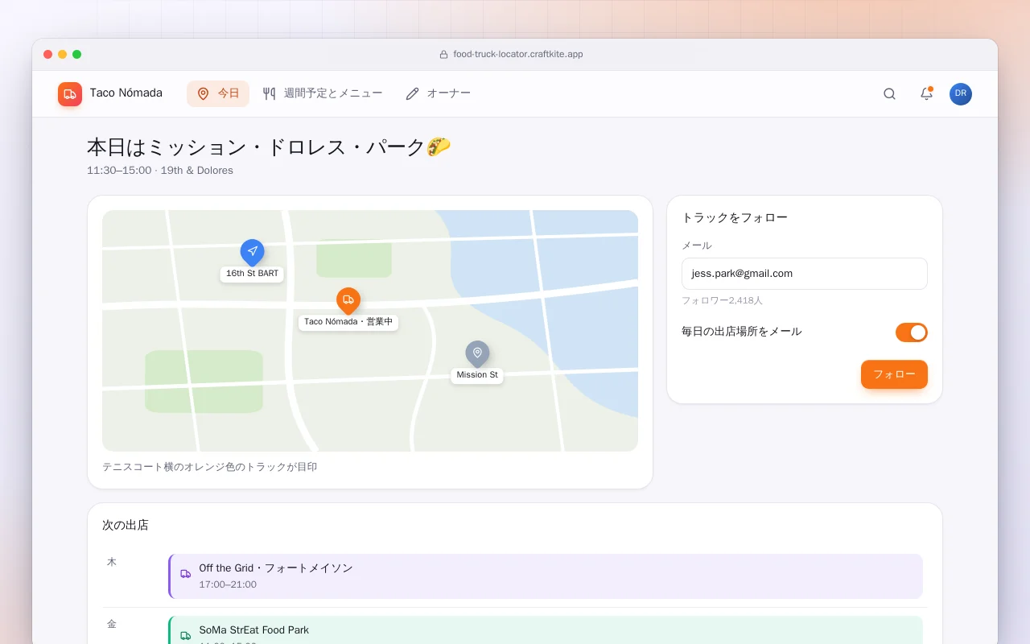Open SoMa StrEat Food Park event
The height and width of the screenshot is (644, 1030).
(546, 630)
